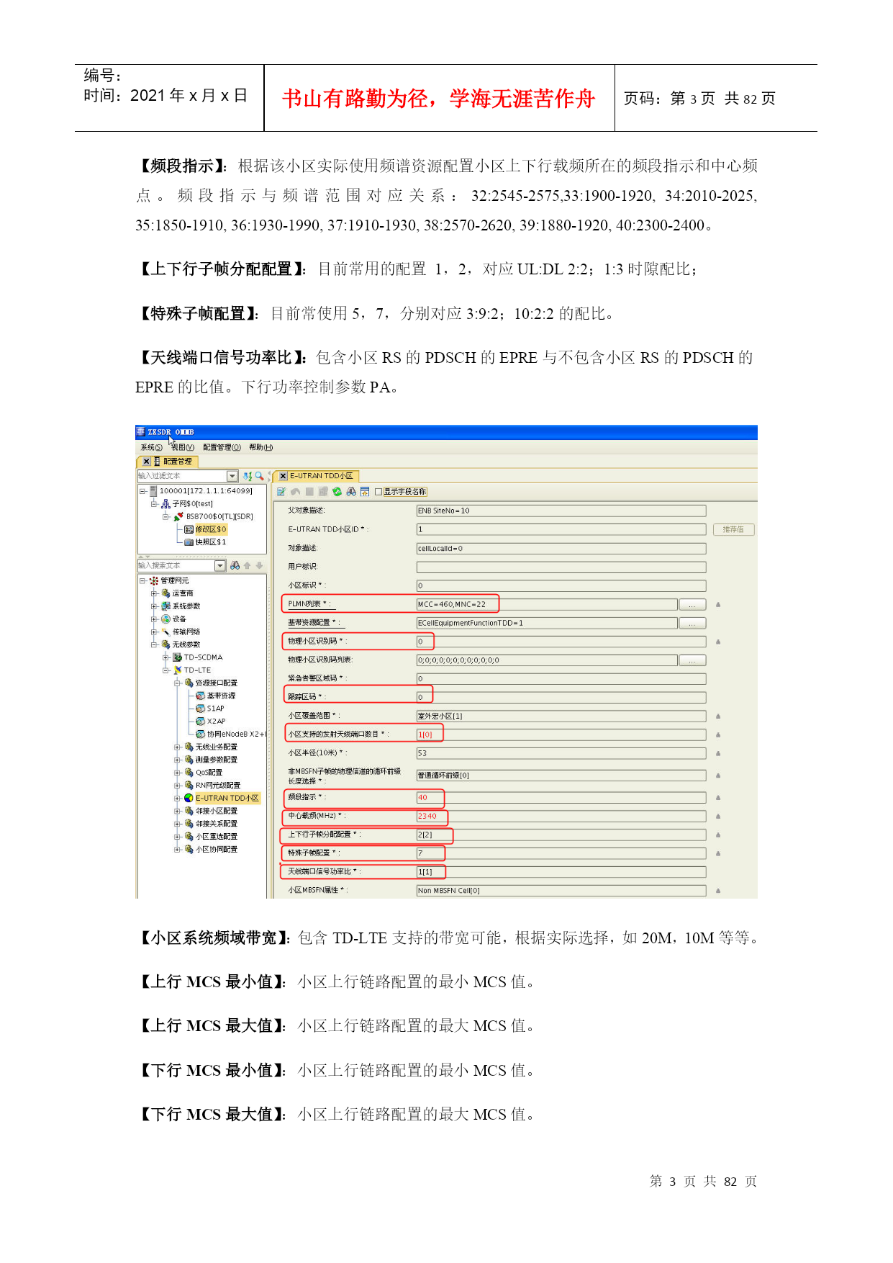The width and height of the screenshot is (893, 1263).
Task: Click the undo arrow in the E-UTRAN toolbar
Action: tap(296, 492)
